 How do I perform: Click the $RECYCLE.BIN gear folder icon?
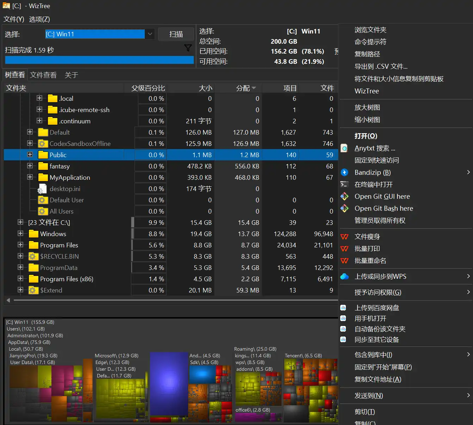pyautogui.click(x=33, y=256)
